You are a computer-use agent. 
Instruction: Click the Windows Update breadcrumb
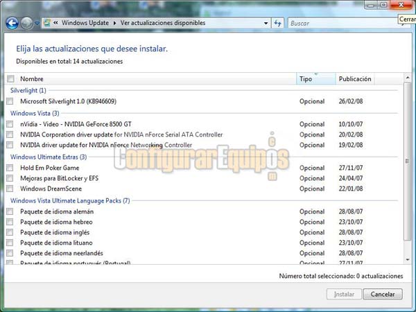pyautogui.click(x=85, y=23)
